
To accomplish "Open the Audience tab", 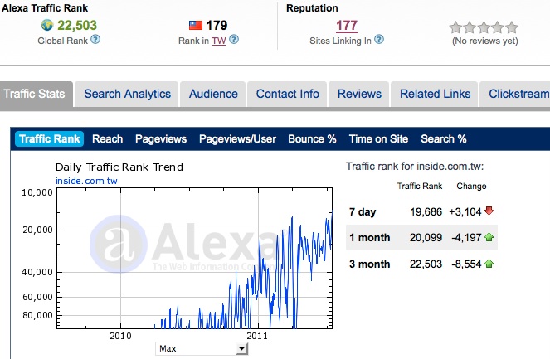I will point(213,94).
